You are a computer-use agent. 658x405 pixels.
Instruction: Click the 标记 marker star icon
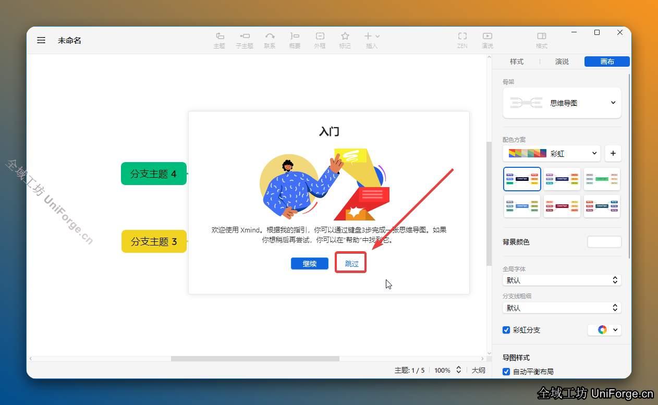[x=345, y=40]
